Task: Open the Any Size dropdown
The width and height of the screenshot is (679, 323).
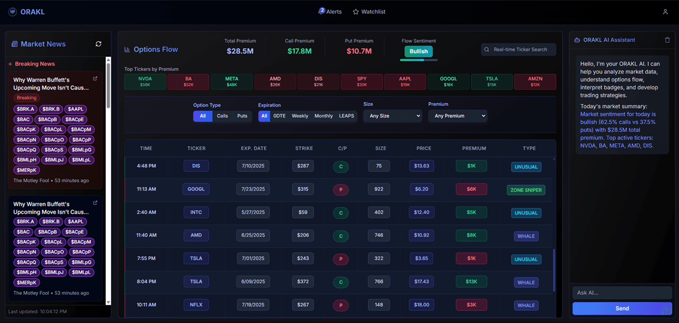Action: click(393, 116)
